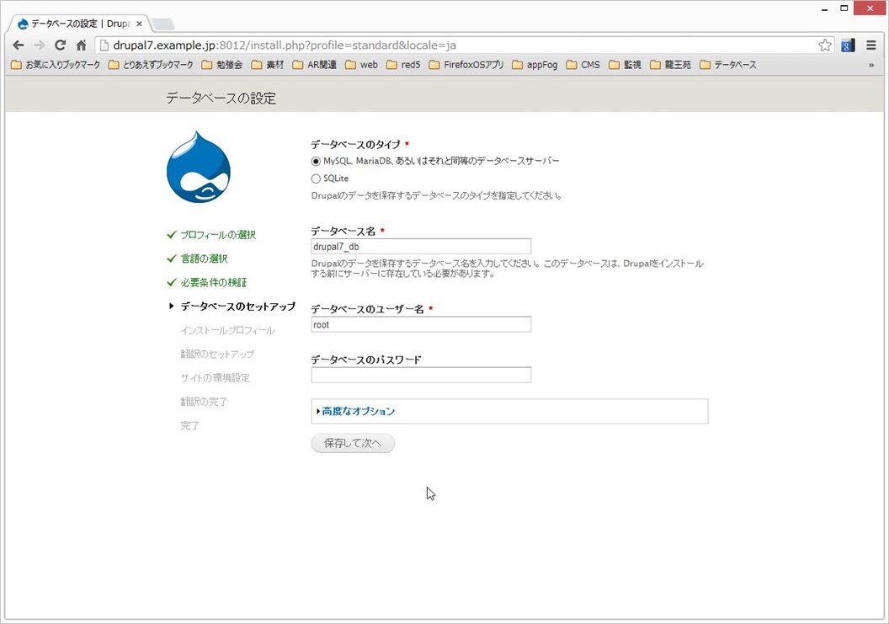This screenshot has height=624, width=889.
Task: Open FirefoxOSアプリ bookmark folder
Action: tap(466, 65)
